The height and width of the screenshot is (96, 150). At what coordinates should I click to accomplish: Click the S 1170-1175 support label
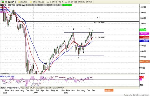pos(100,38)
